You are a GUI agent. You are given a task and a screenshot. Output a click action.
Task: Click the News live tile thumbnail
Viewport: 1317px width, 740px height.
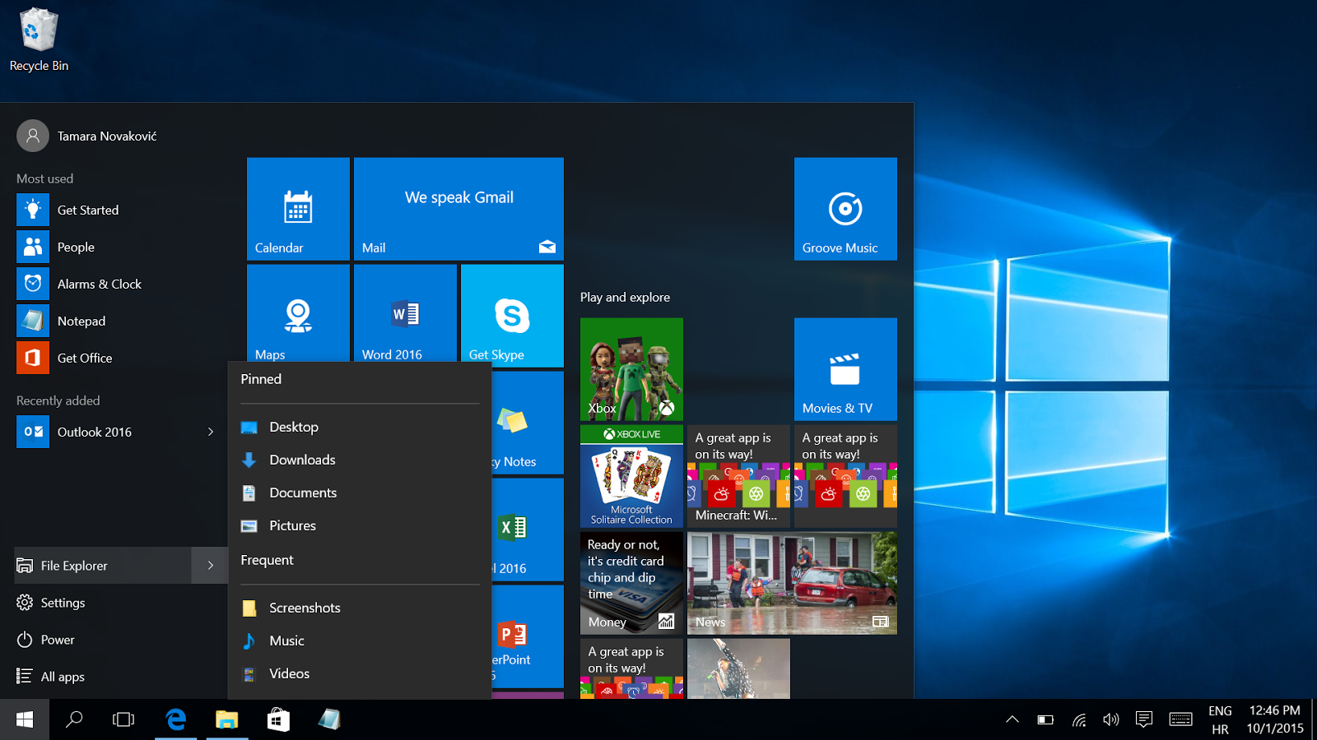click(x=792, y=583)
